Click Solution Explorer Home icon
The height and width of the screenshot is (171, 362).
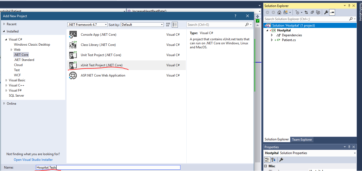click(279, 12)
